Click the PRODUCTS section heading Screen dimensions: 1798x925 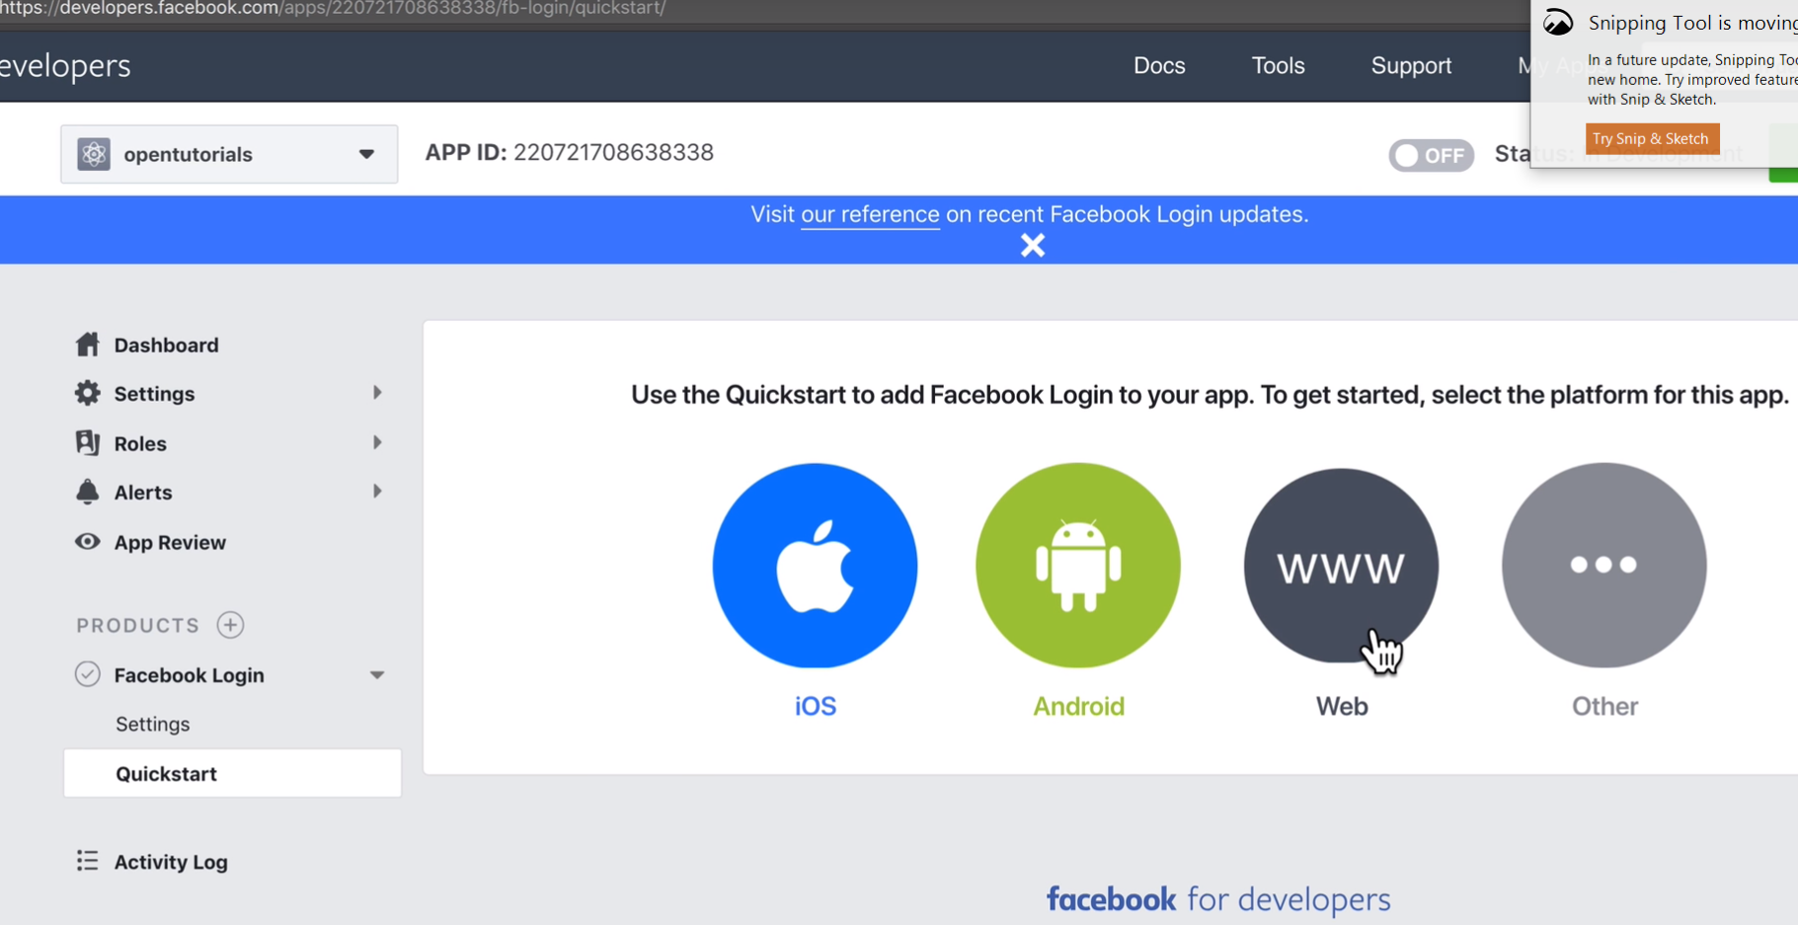pyautogui.click(x=138, y=625)
